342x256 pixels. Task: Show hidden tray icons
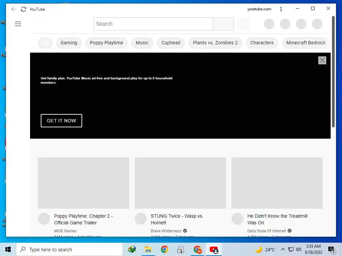[x=283, y=249]
